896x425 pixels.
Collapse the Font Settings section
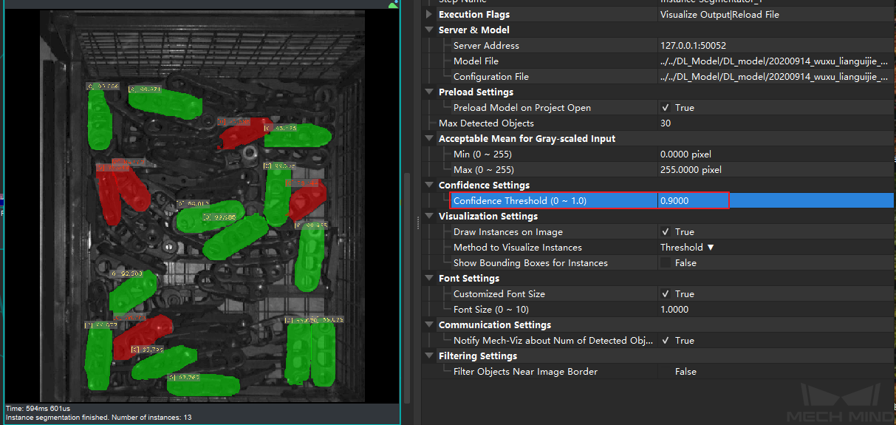pyautogui.click(x=430, y=279)
